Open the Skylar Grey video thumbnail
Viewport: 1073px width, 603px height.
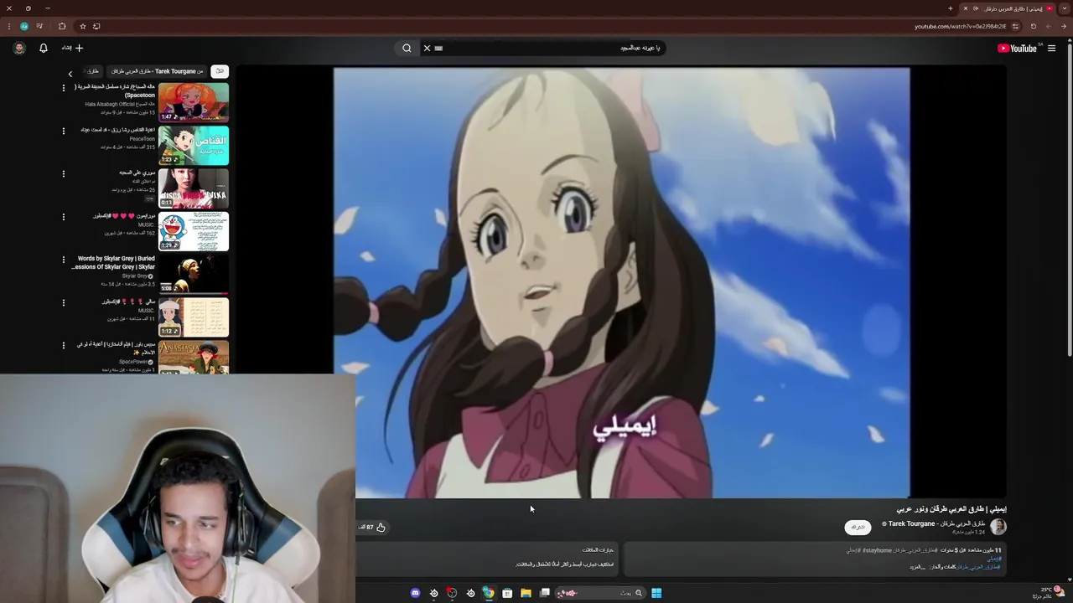pyautogui.click(x=194, y=274)
